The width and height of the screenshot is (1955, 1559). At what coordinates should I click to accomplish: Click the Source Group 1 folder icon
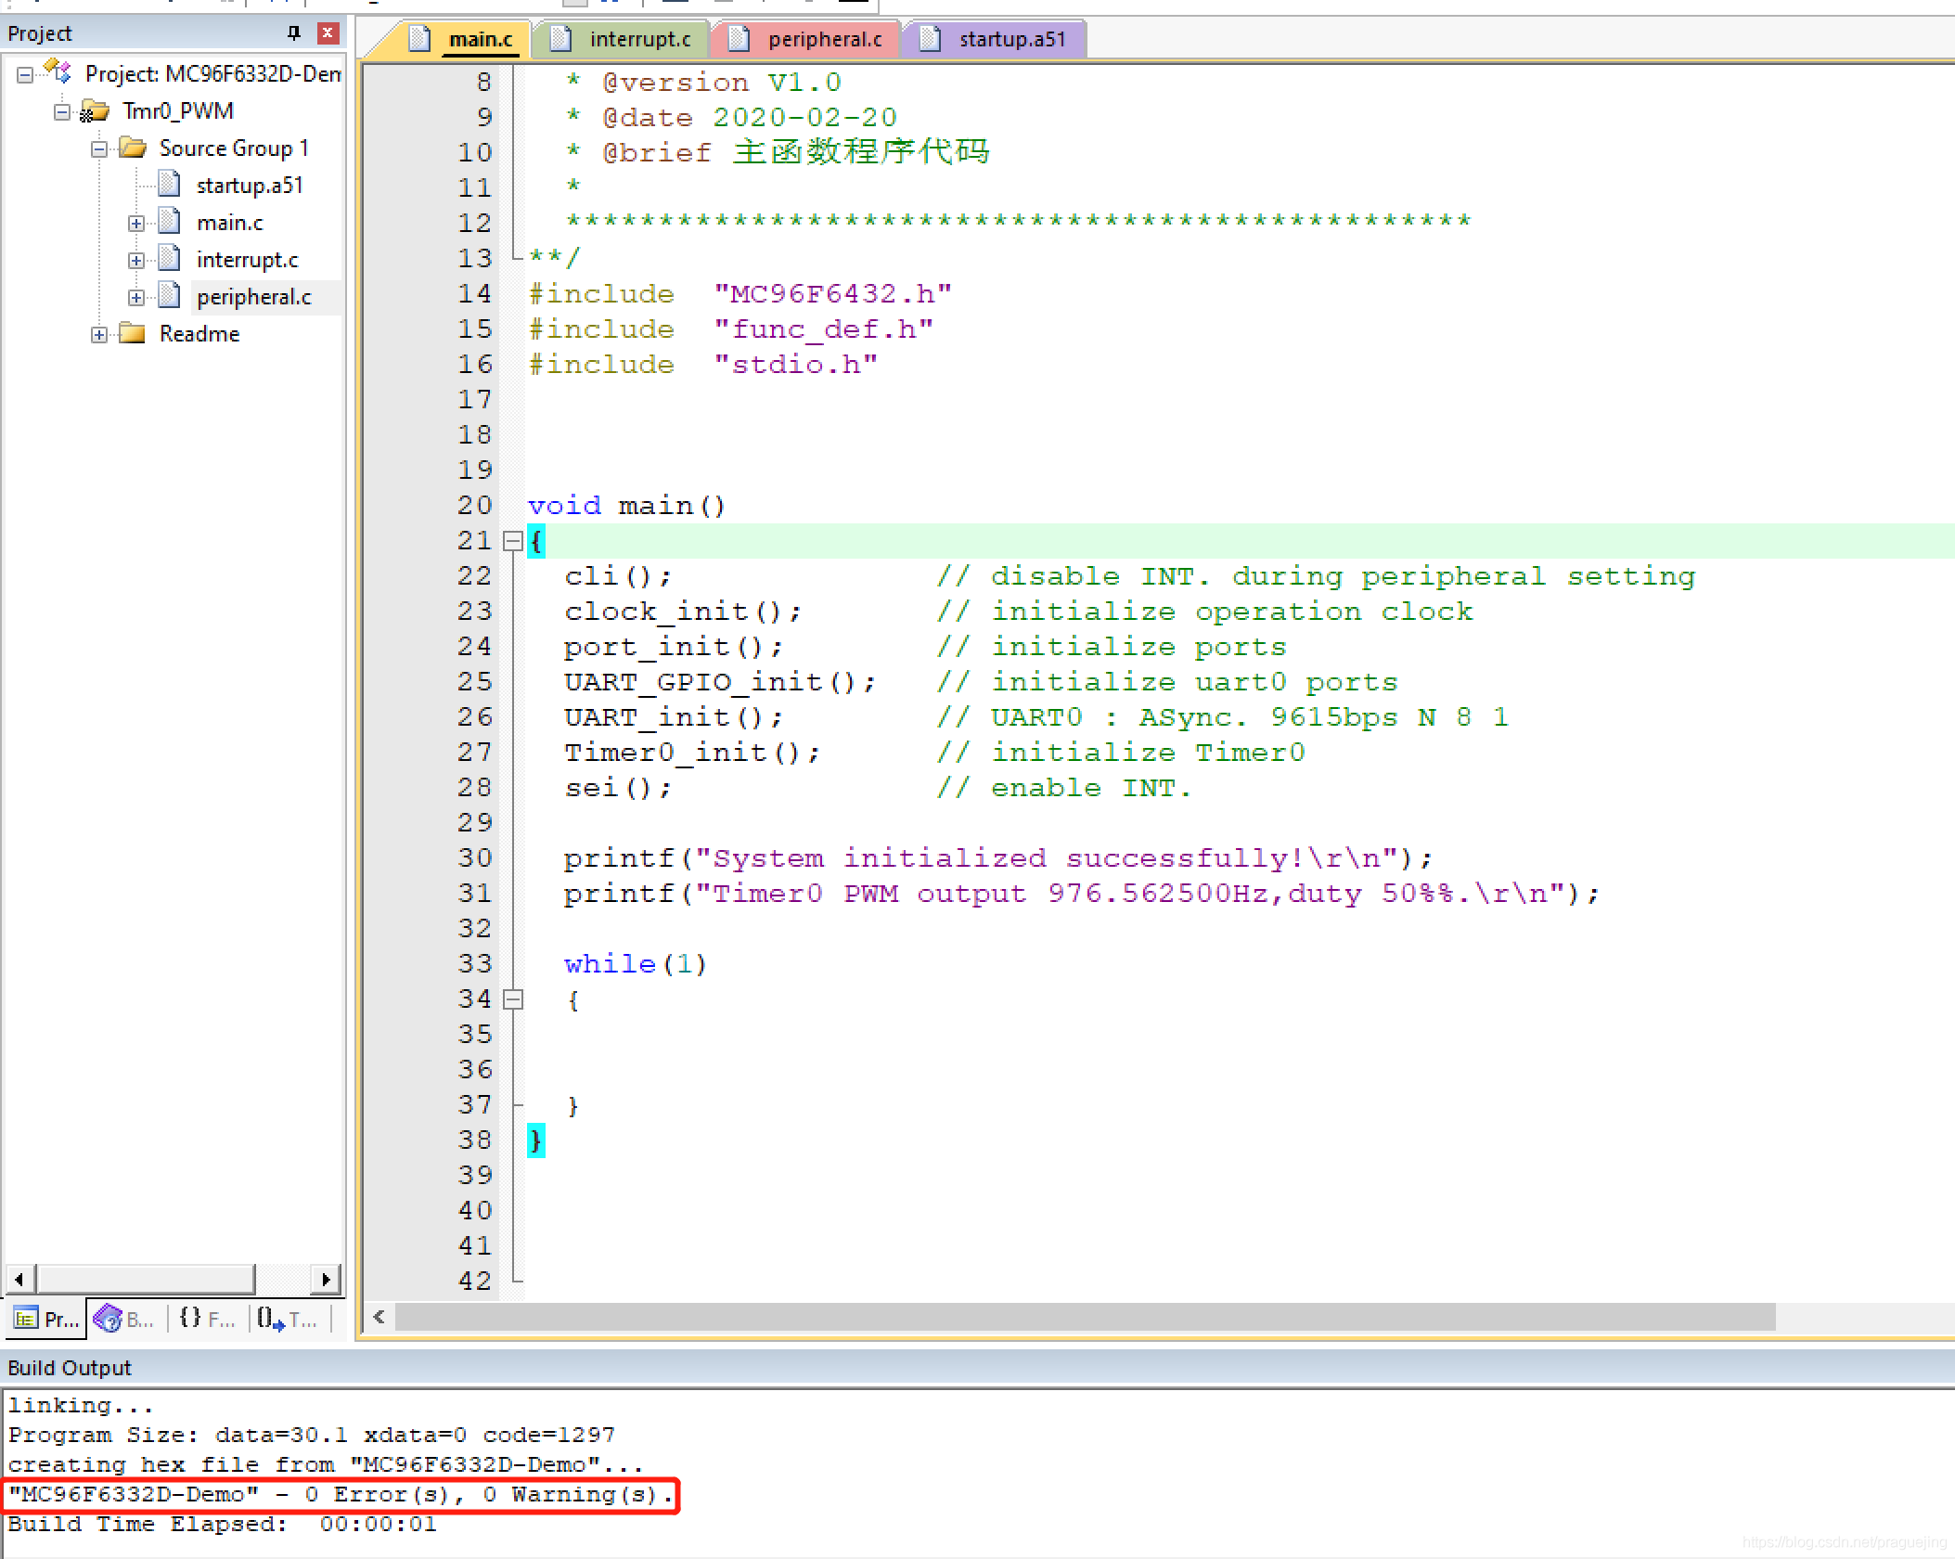(133, 148)
